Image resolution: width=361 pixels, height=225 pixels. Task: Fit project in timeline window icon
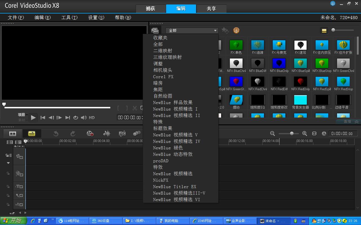[314, 134]
